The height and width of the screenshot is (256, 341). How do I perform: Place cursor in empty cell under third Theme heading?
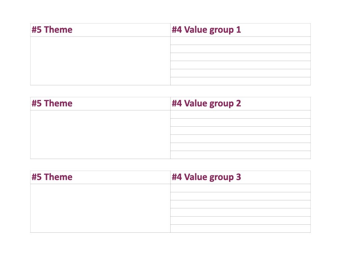tap(100, 208)
